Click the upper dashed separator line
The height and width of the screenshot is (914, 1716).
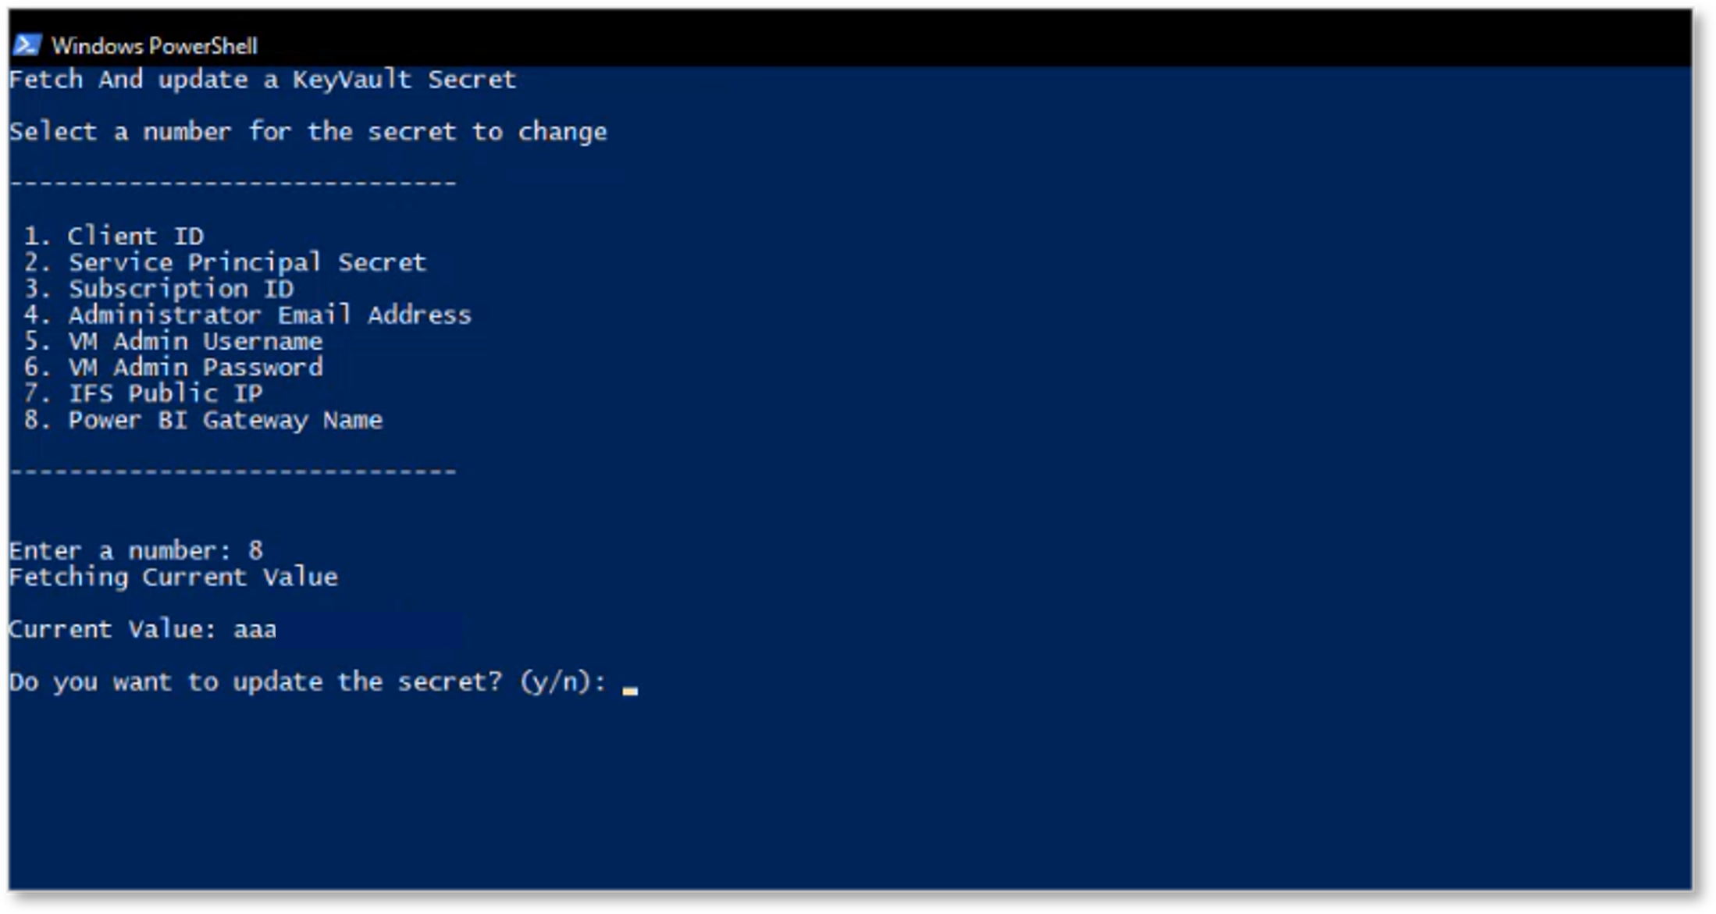pos(233,183)
